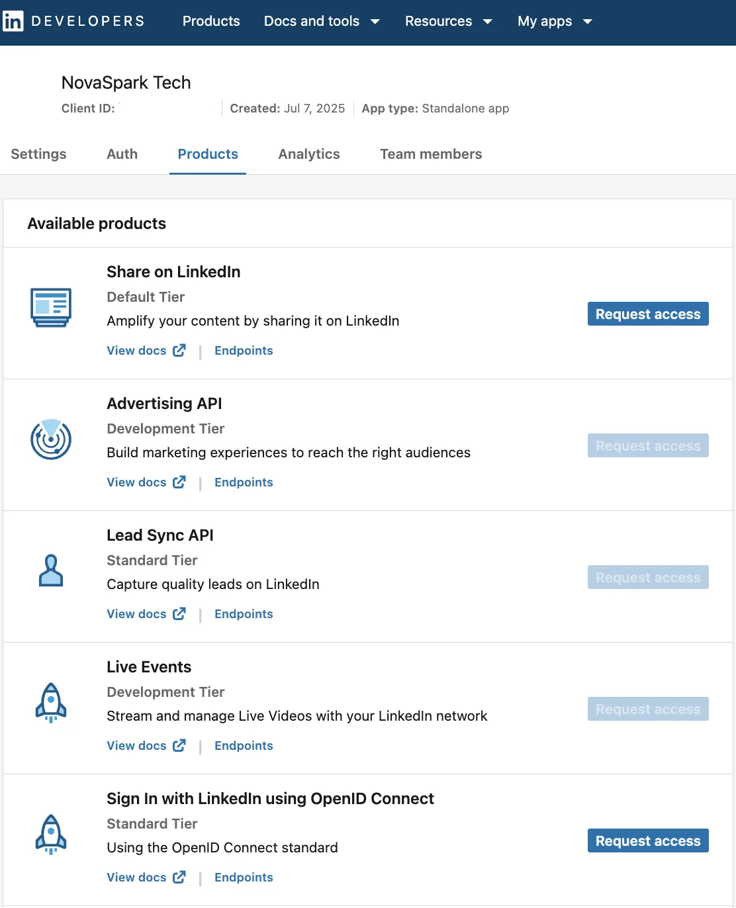
Task: Click the external-link icon beside Live Events docs
Action: [x=179, y=745]
